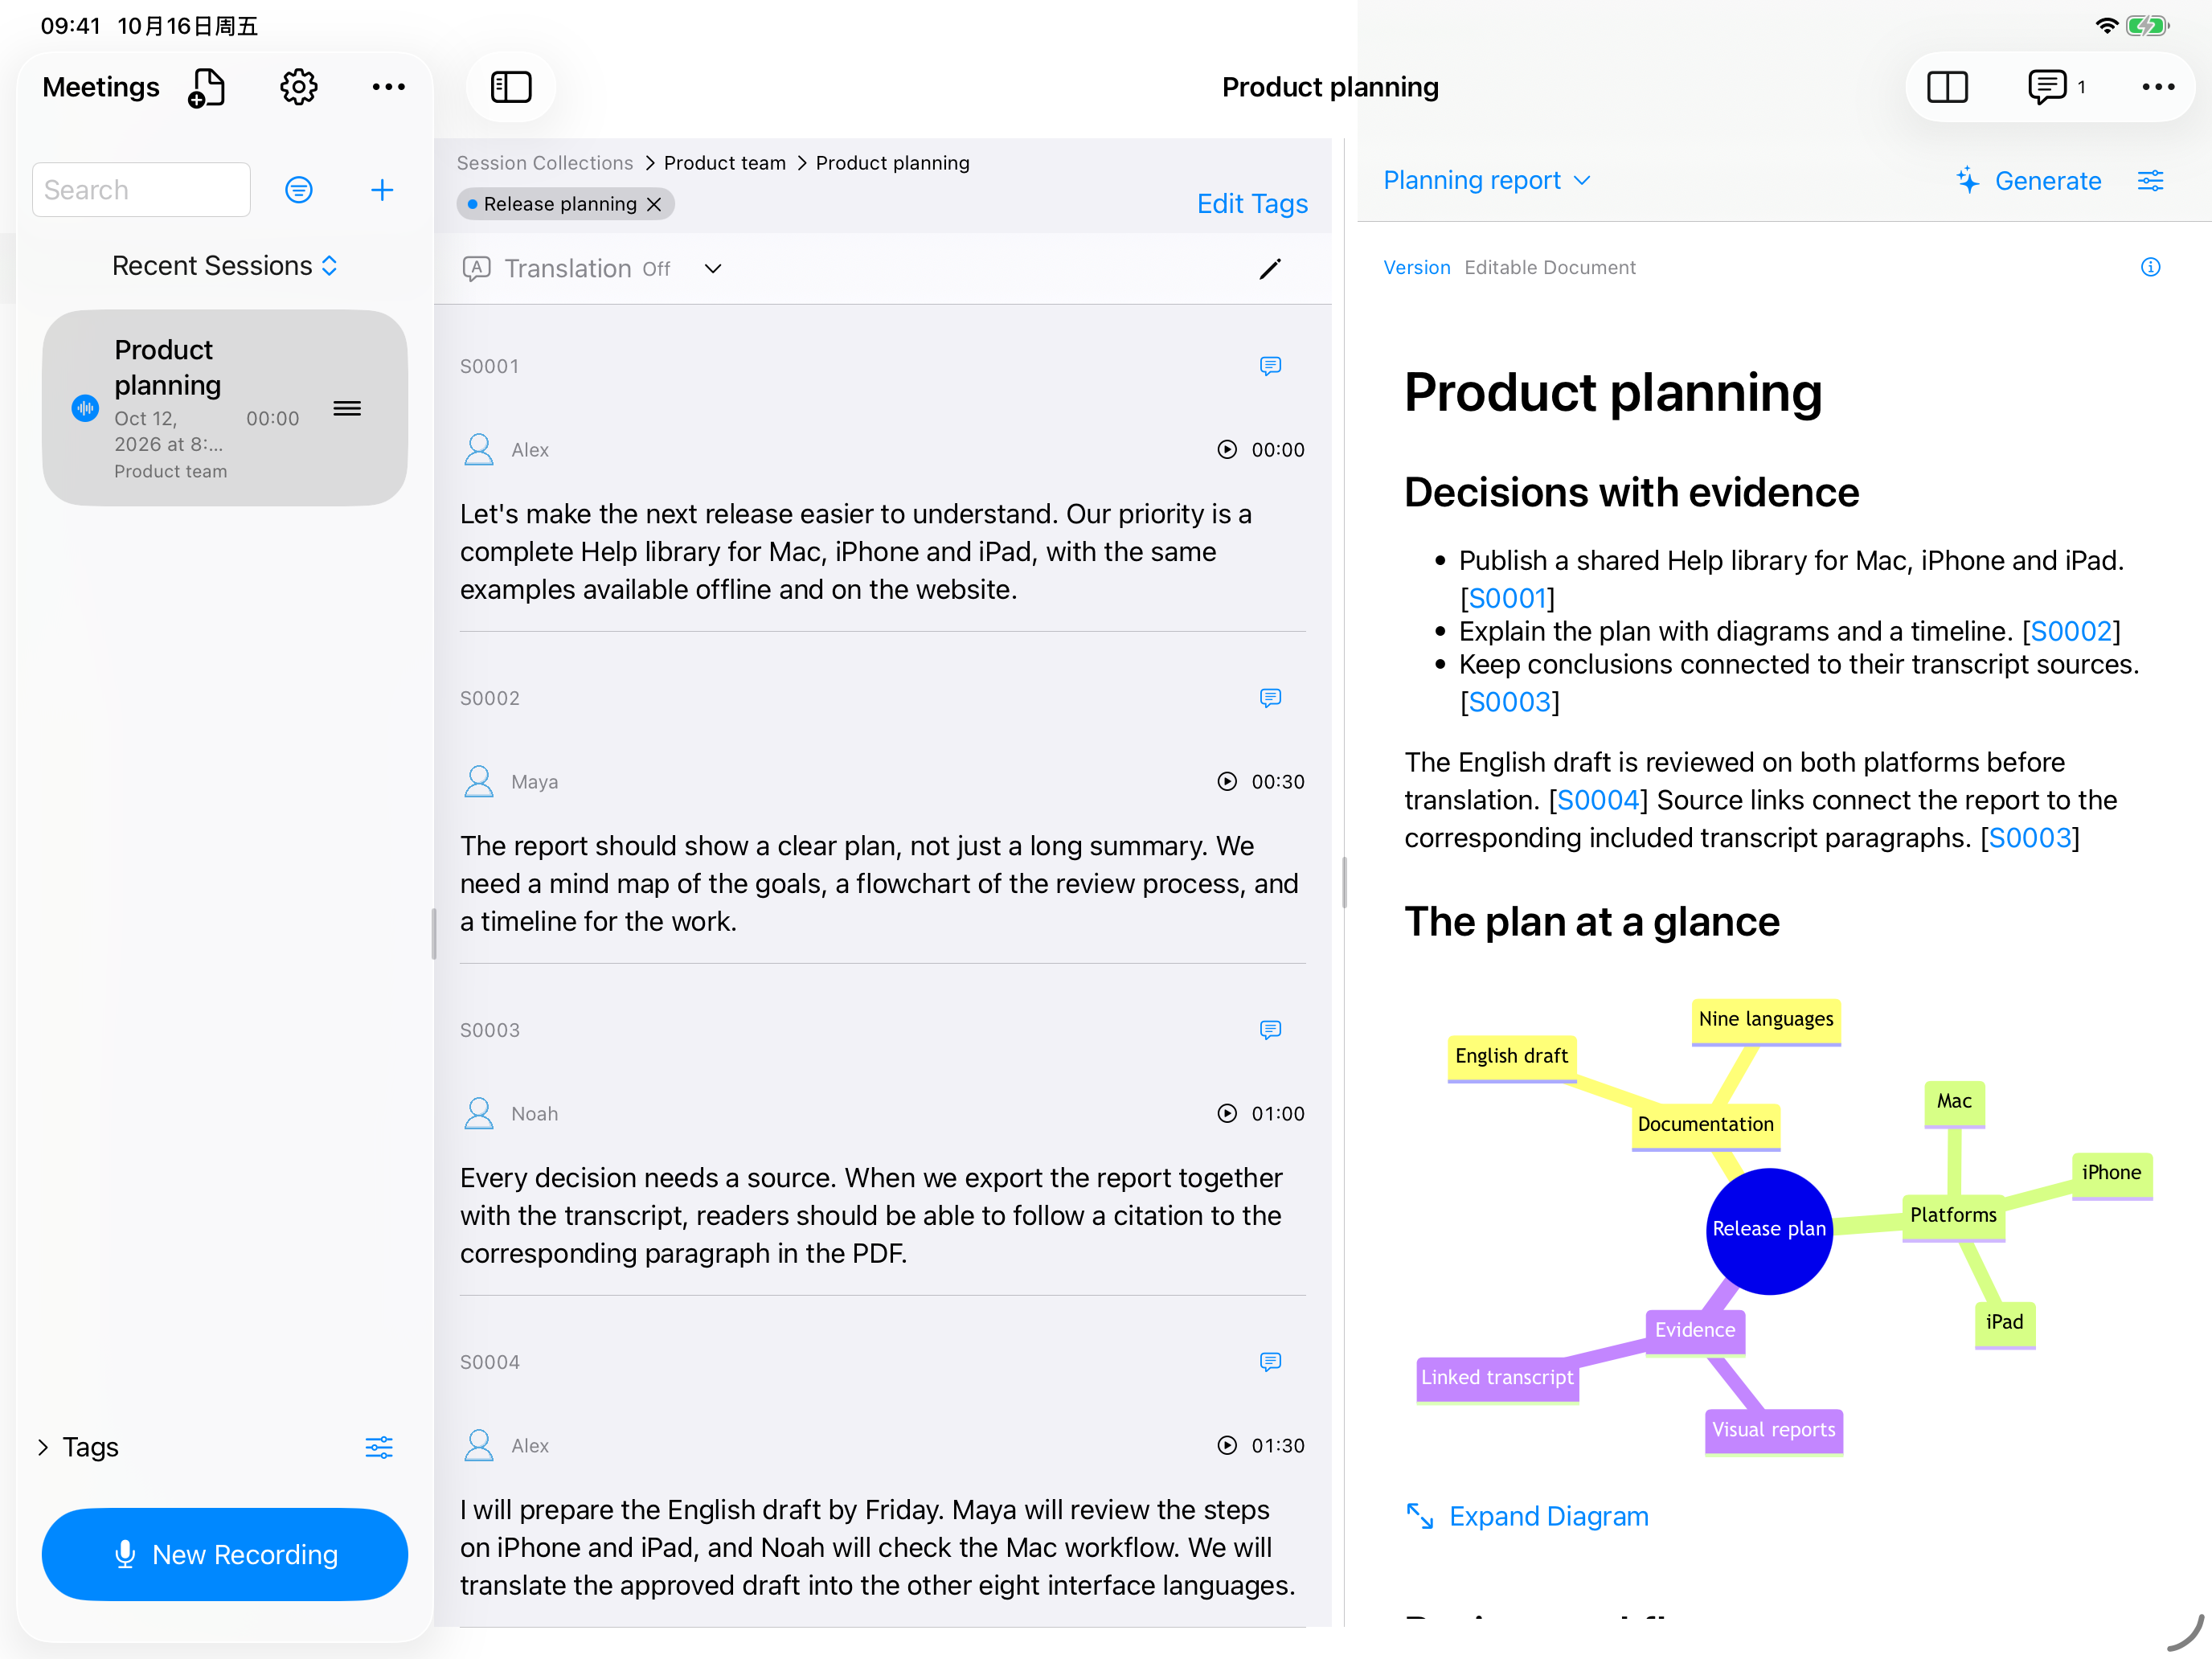Click Release plan node in mind map
Image resolution: width=2212 pixels, height=1659 pixels.
click(x=1769, y=1230)
